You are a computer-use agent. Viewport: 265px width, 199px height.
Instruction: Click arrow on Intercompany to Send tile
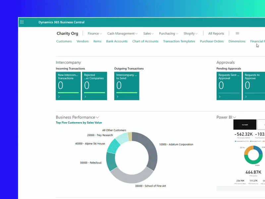(118, 97)
